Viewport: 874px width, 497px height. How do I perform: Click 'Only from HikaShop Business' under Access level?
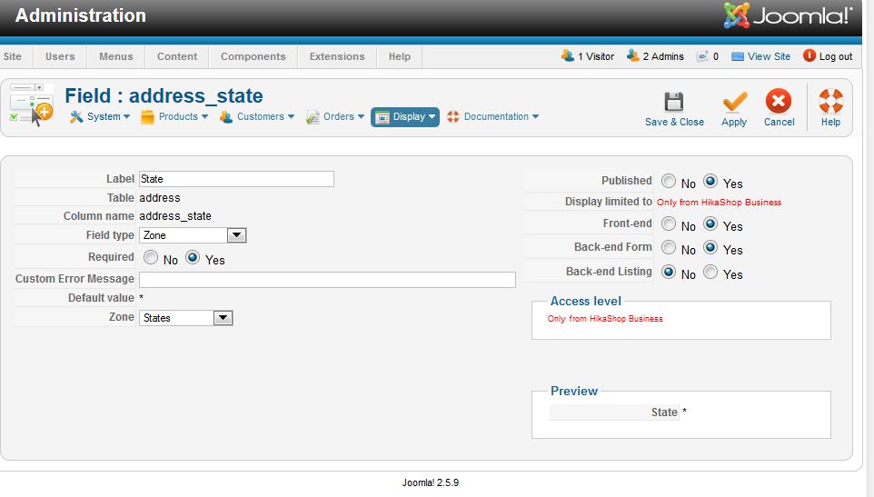605,319
